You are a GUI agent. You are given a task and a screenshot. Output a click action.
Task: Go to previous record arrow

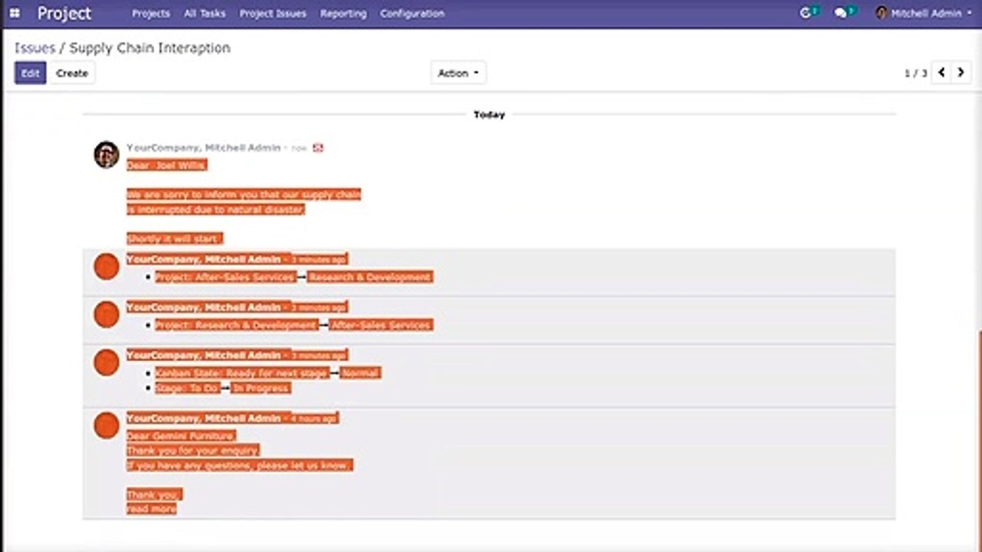pyautogui.click(x=941, y=73)
